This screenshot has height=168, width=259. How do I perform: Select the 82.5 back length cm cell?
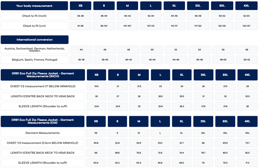[247, 153]
